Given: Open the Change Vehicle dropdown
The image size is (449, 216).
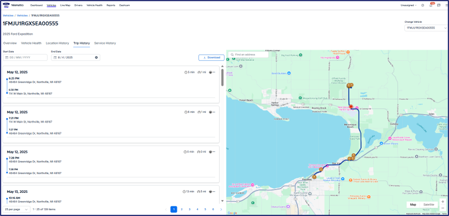Looking at the screenshot, I should [x=426, y=28].
